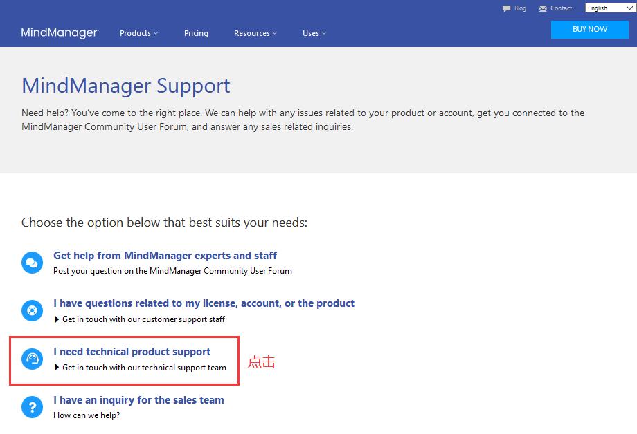The height and width of the screenshot is (434, 637).
Task: Click the Contact envelope icon
Action: (x=542, y=9)
